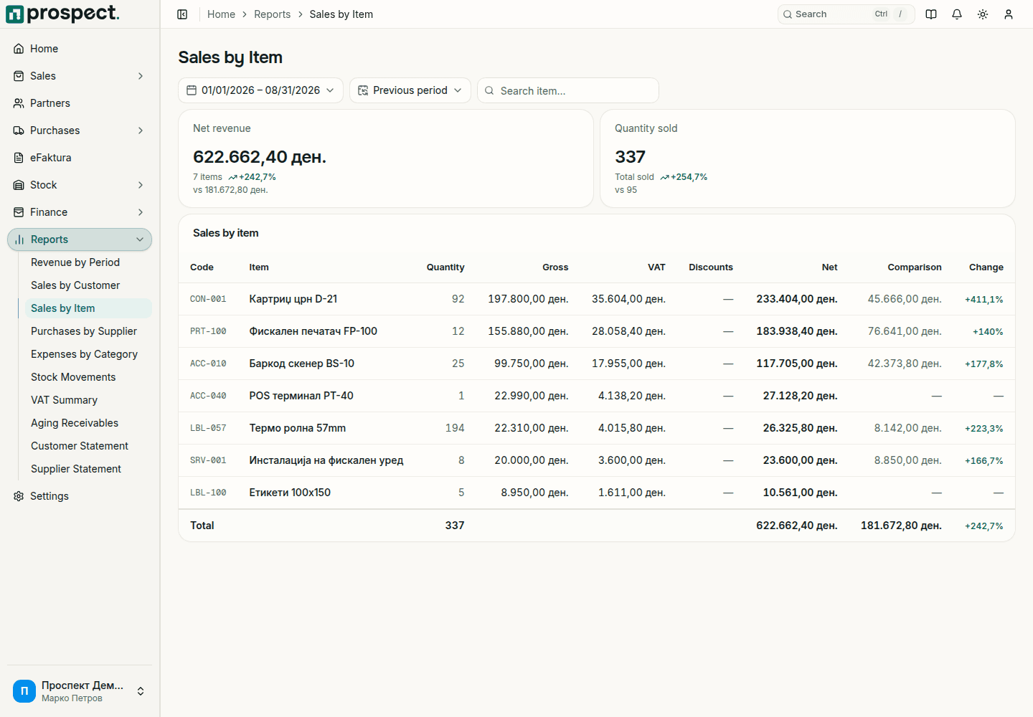Open the user profile icon

tap(1009, 14)
